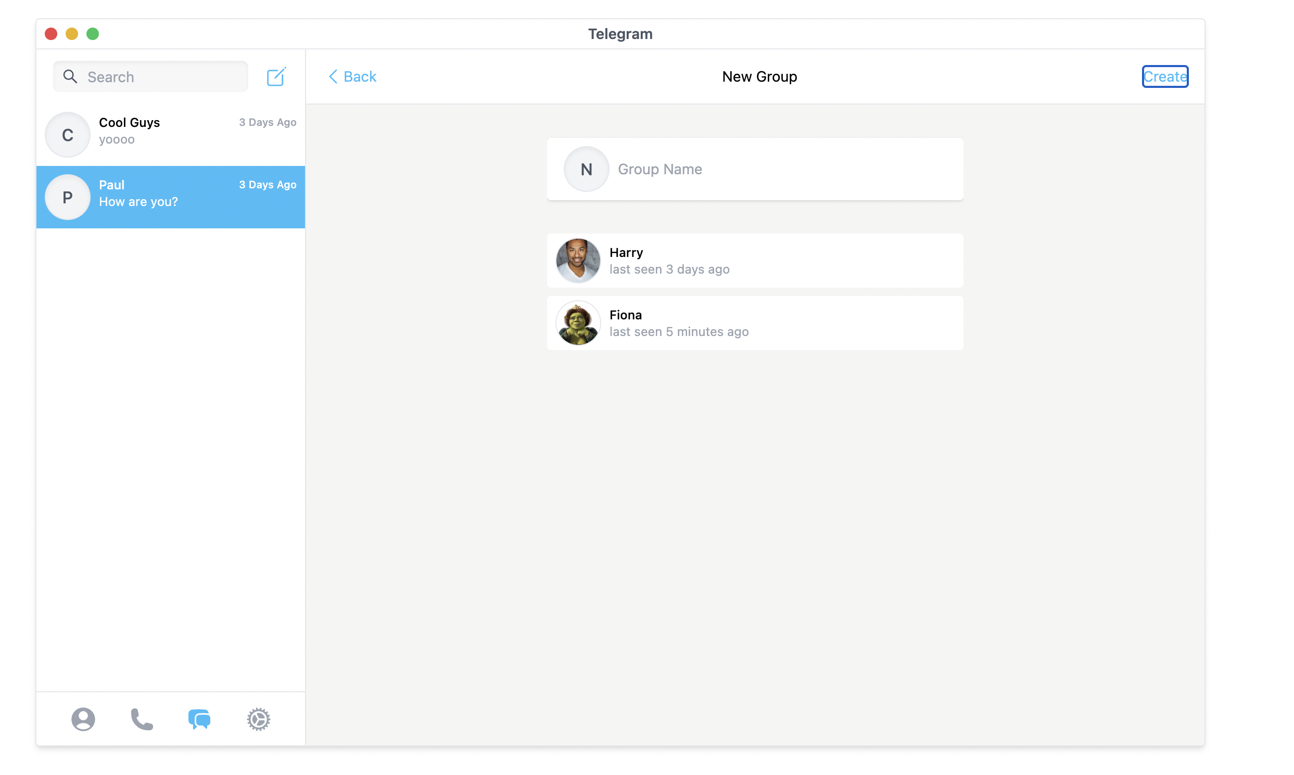Open the Calls tab phone icon
The width and height of the screenshot is (1294, 775).
(142, 719)
